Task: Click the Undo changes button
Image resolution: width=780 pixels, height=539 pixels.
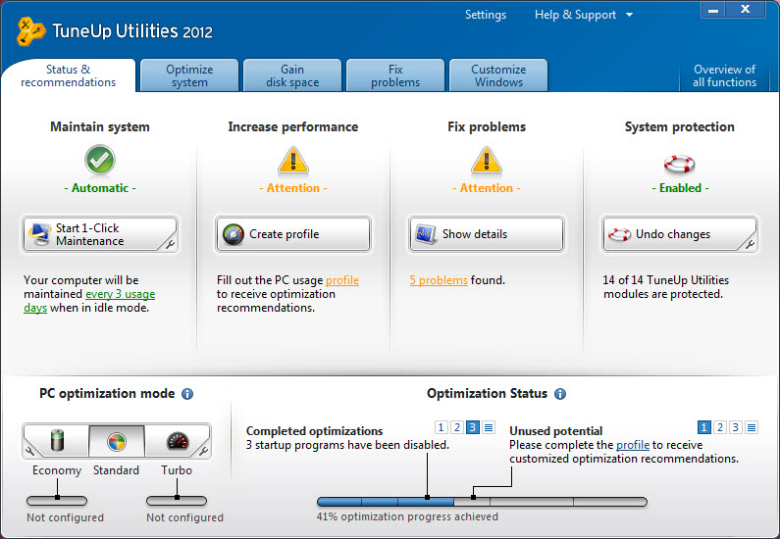Action: point(679,234)
